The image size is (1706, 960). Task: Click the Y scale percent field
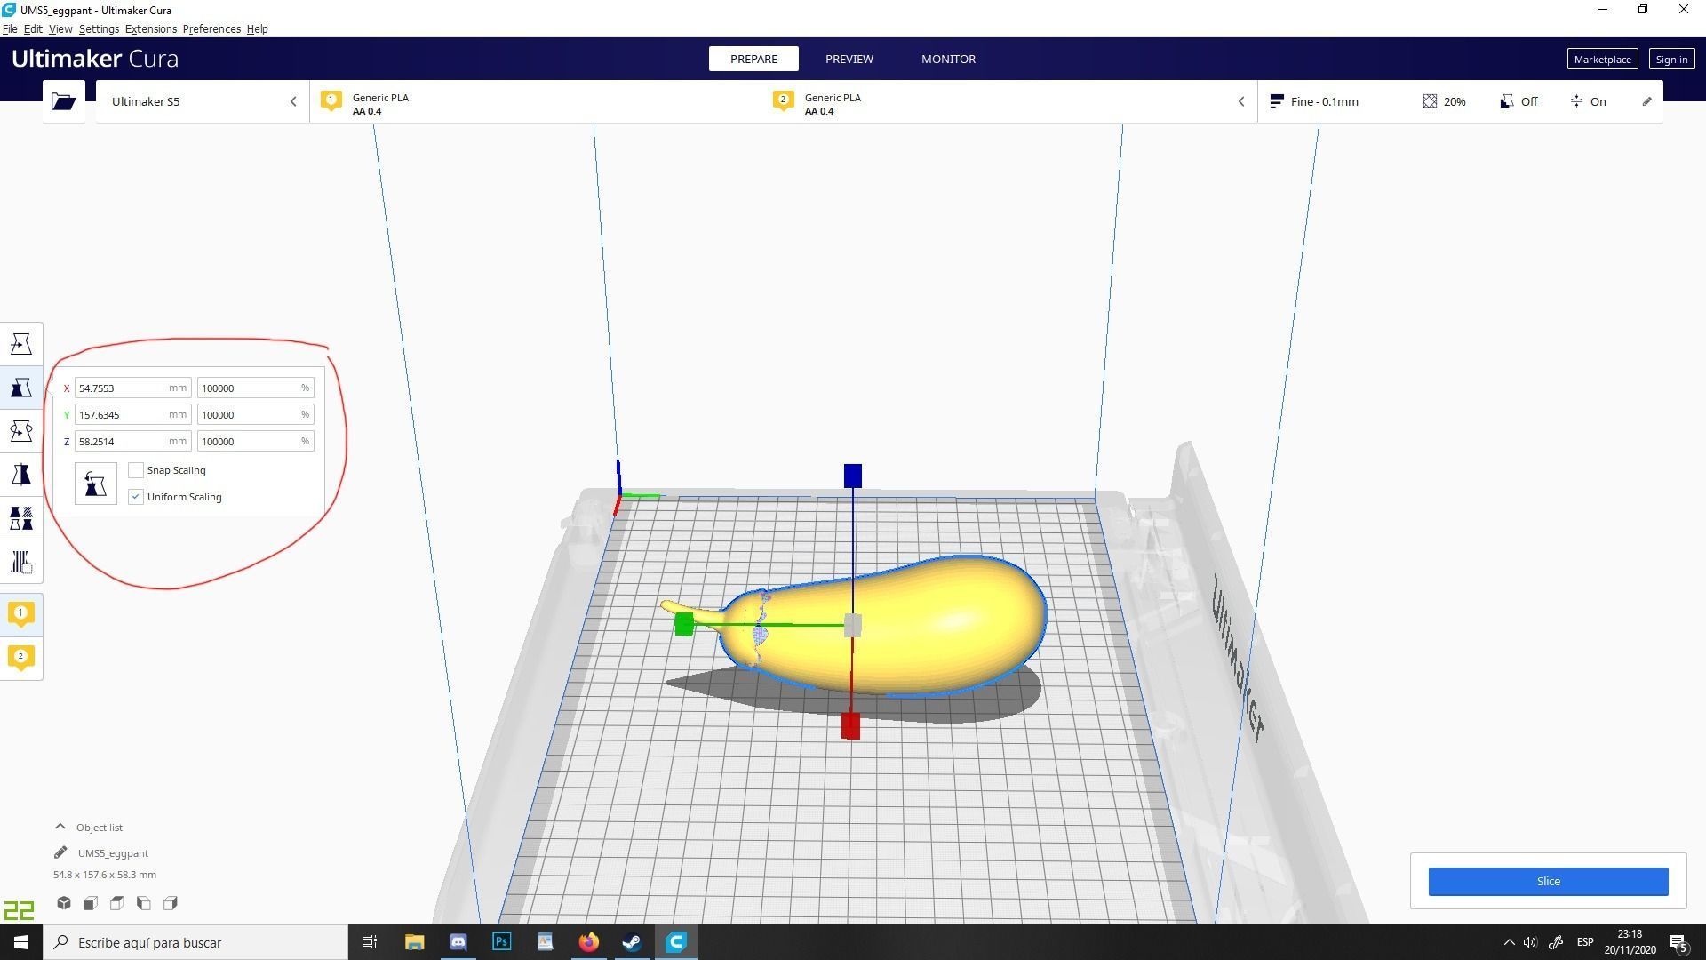click(x=255, y=415)
